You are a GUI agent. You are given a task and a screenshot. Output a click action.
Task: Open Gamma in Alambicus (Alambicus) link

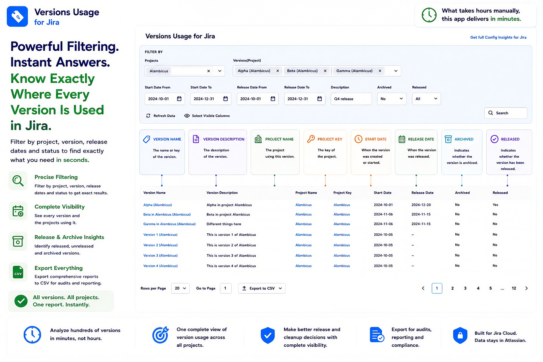coord(169,224)
